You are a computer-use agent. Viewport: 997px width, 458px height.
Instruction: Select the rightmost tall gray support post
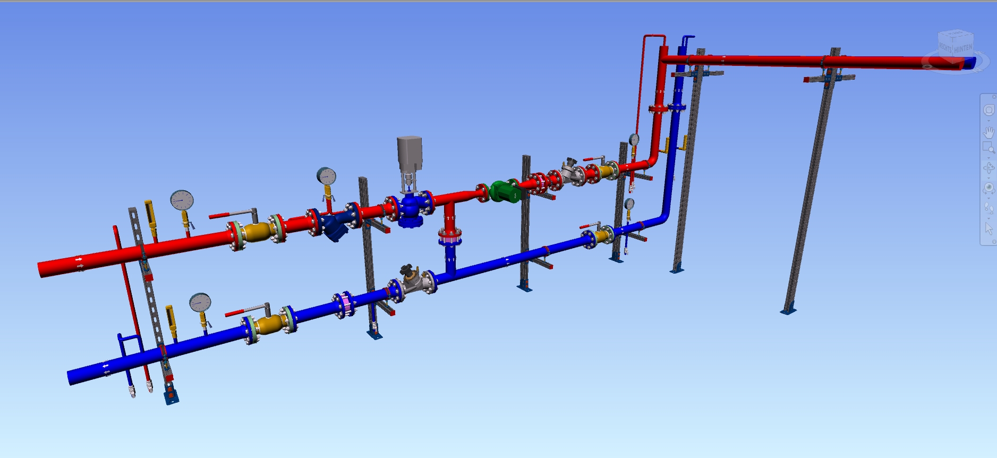click(x=812, y=181)
